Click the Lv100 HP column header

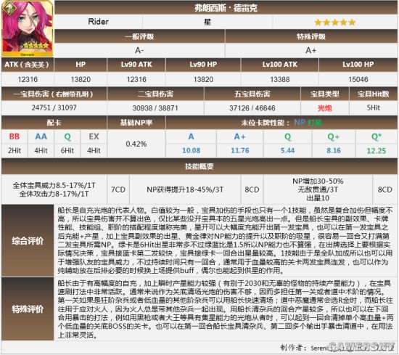[x=358, y=65]
